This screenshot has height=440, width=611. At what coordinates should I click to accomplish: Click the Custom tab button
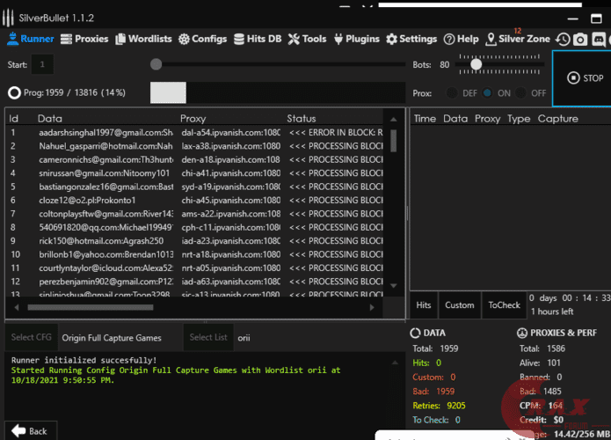[460, 305]
